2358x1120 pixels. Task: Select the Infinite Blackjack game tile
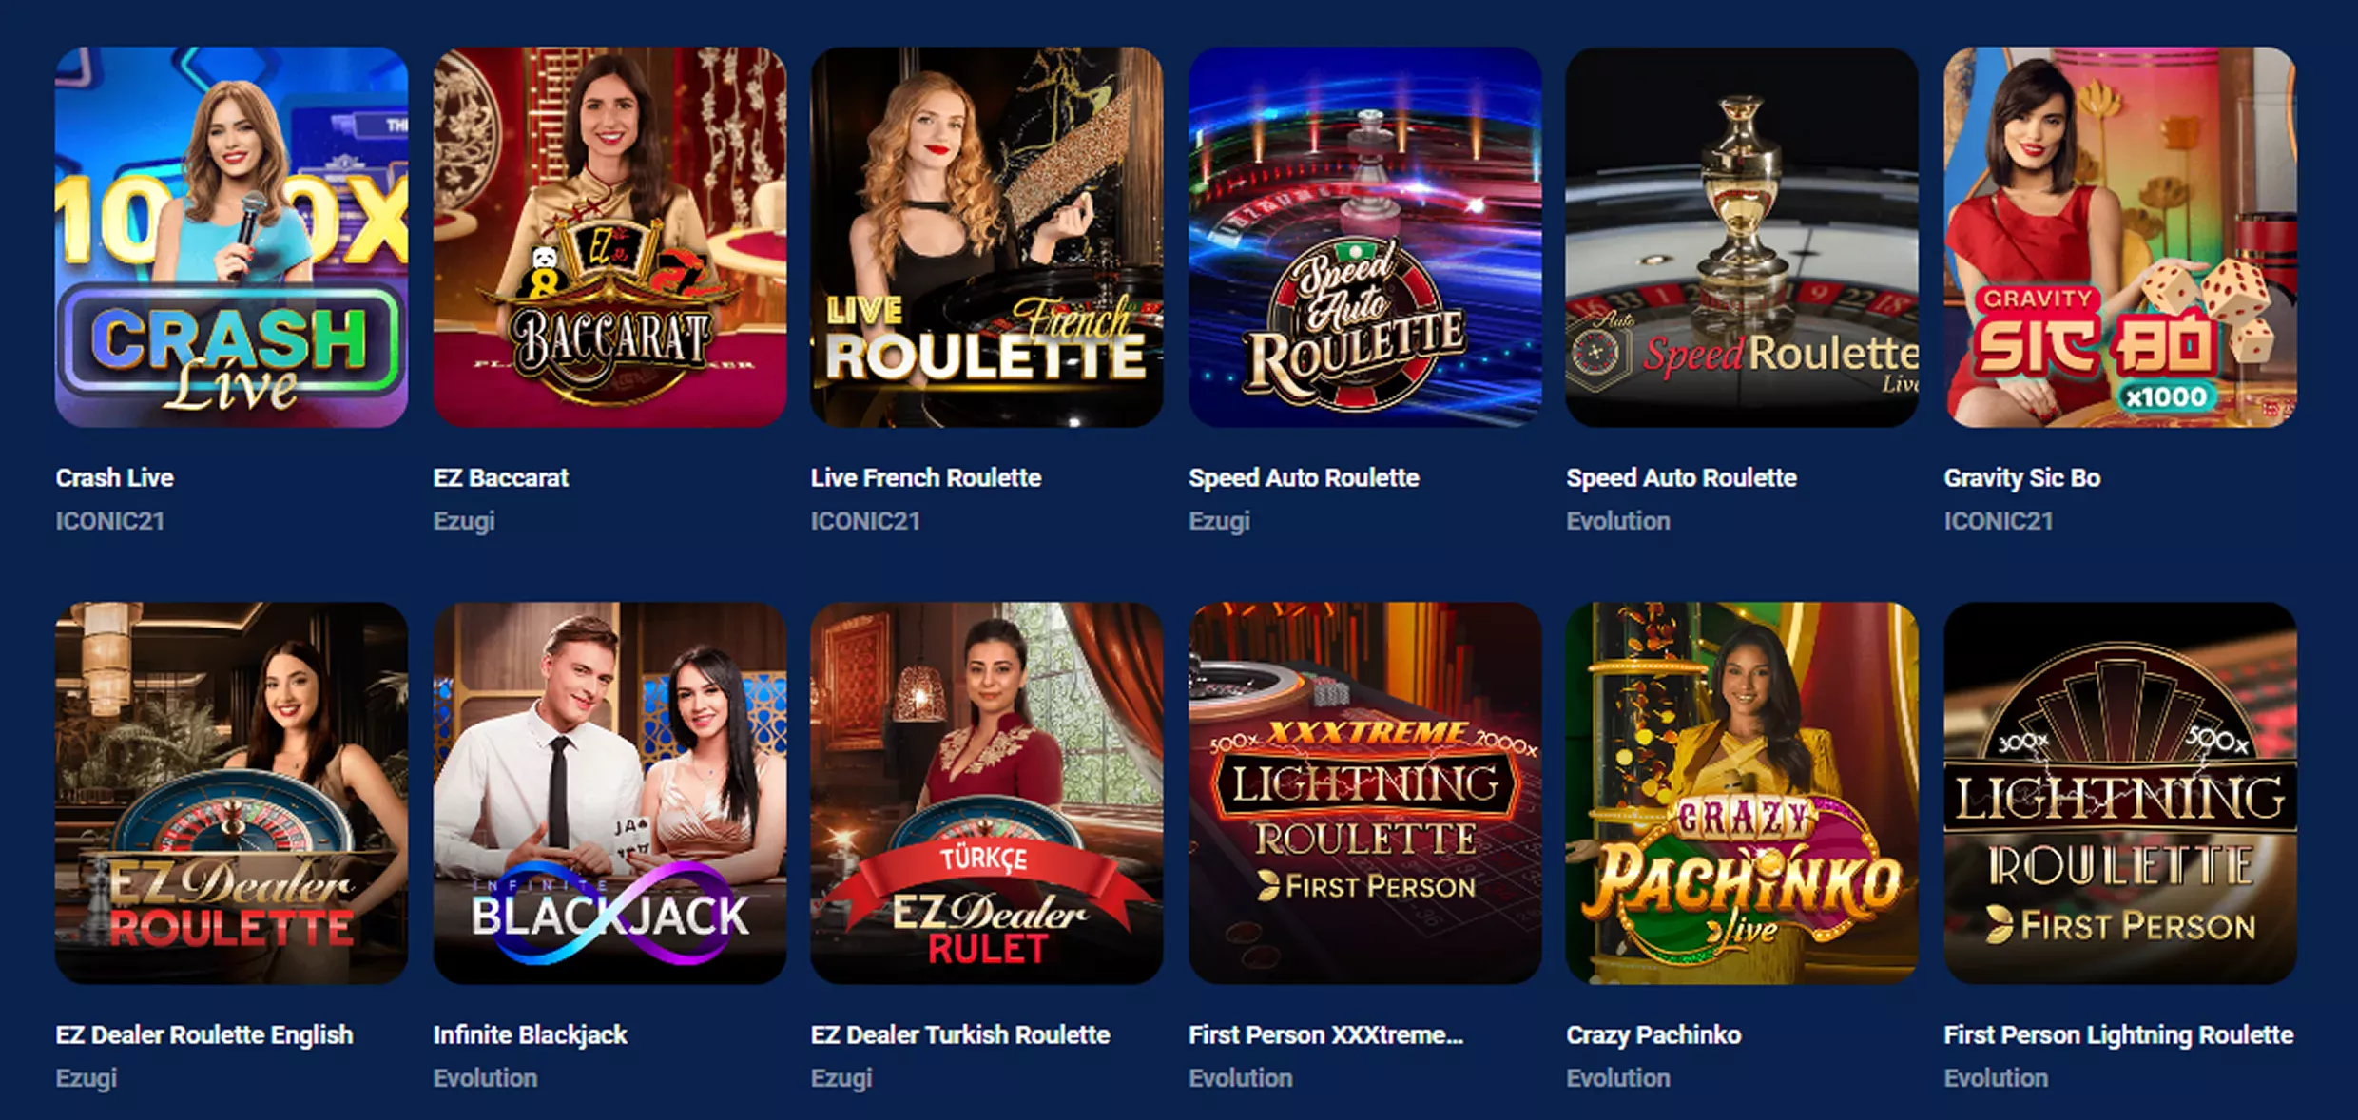pos(609,793)
